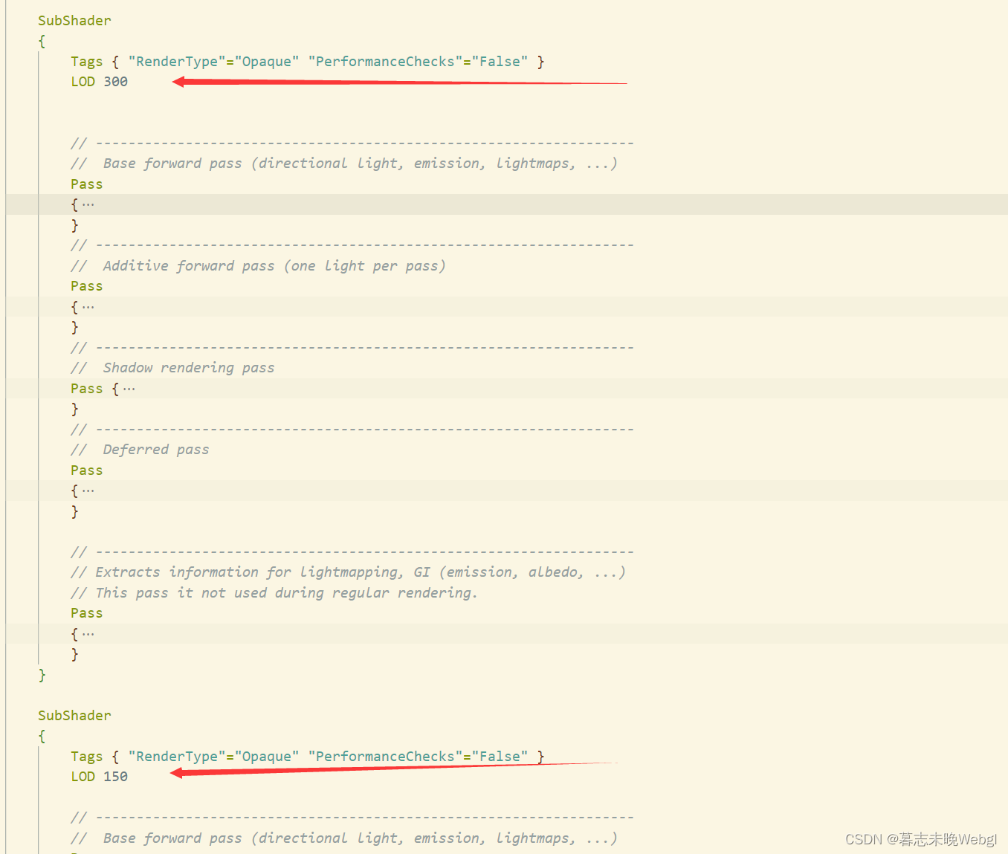Click the 'Additive forward pass (one light per pass)' comment
This screenshot has height=854, width=1008.
258,266
